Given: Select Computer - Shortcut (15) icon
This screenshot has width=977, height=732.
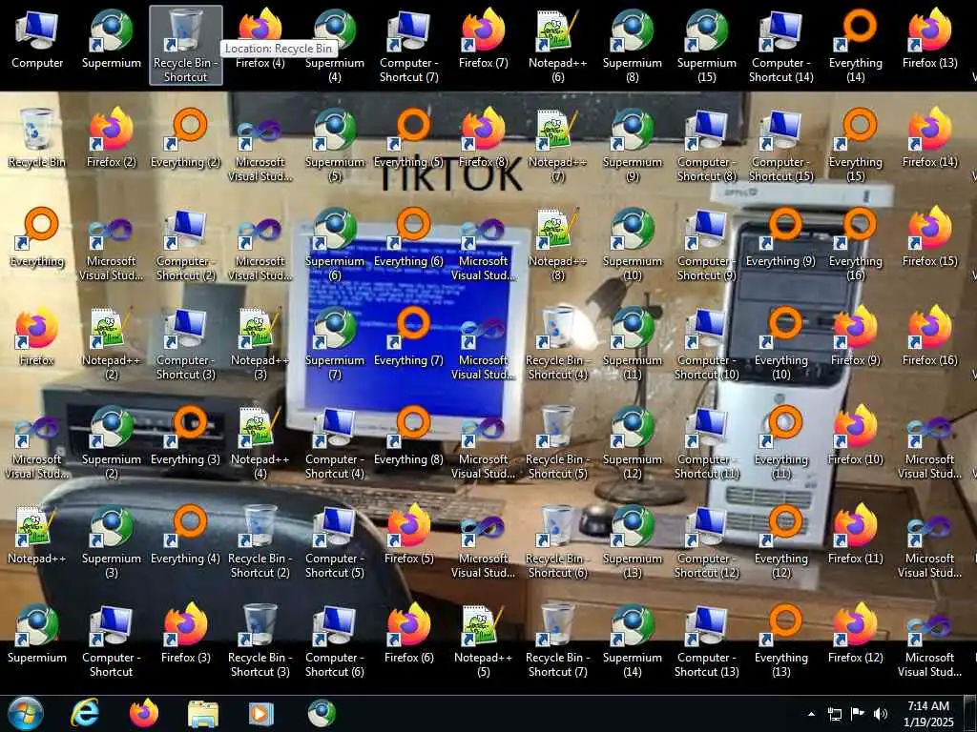Looking at the screenshot, I should 780,144.
